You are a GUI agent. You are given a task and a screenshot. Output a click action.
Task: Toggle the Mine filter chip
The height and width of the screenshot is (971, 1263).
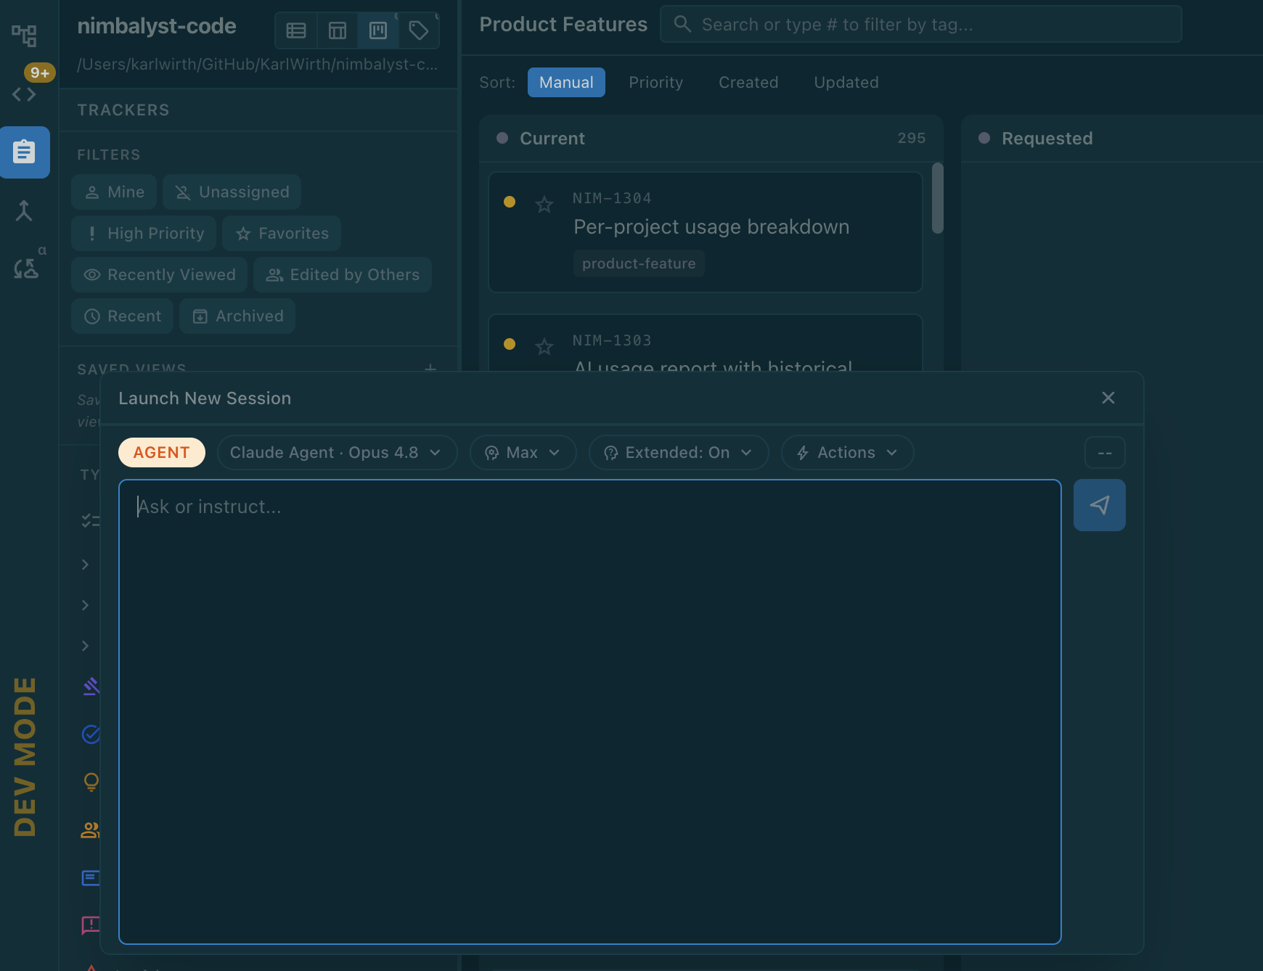(114, 192)
